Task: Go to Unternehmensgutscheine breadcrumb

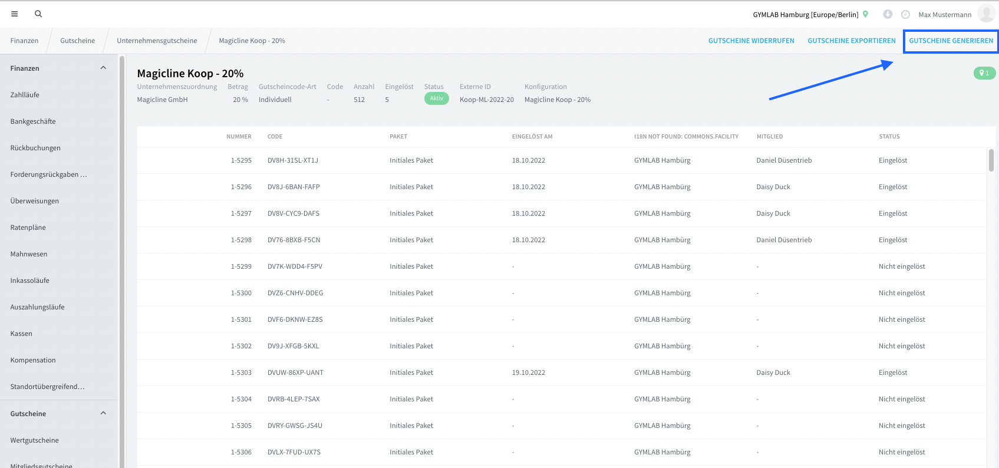Action: coord(157,41)
